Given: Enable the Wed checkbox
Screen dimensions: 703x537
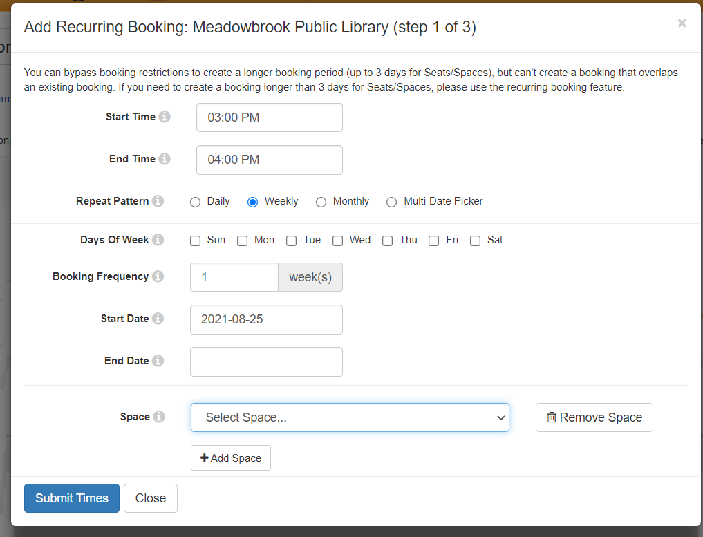Looking at the screenshot, I should 337,241.
